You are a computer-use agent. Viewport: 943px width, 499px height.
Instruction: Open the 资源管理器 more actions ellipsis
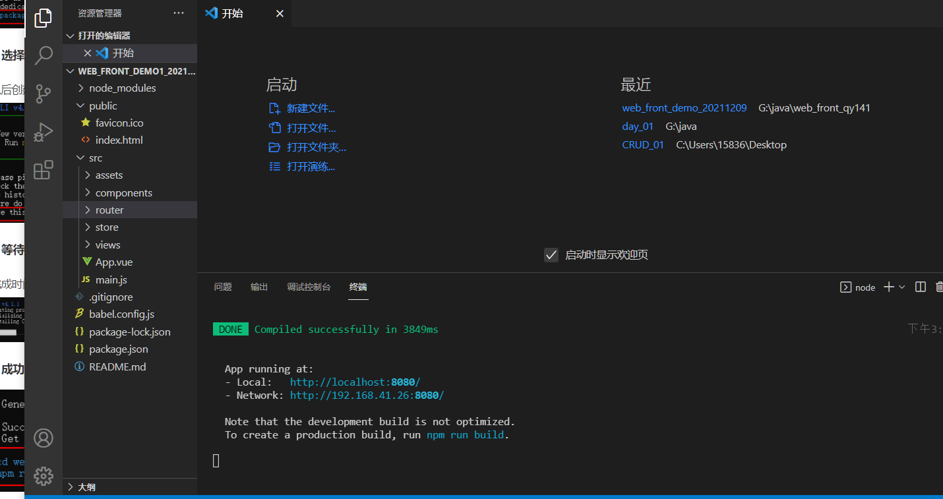click(x=179, y=13)
